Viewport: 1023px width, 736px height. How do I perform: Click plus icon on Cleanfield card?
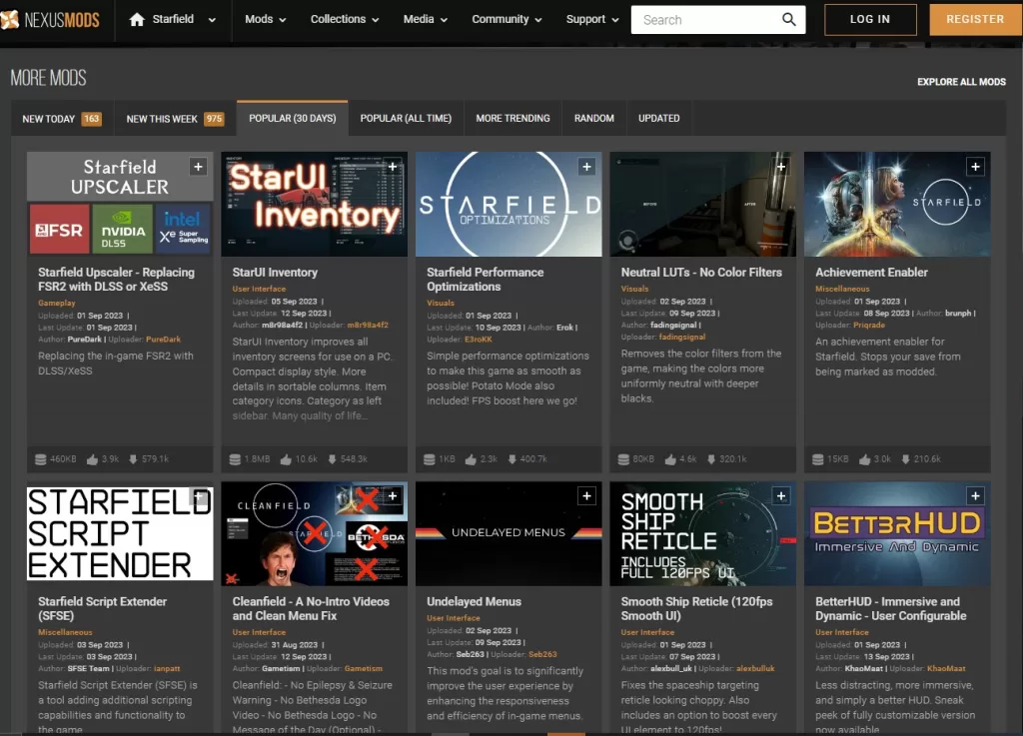(393, 496)
